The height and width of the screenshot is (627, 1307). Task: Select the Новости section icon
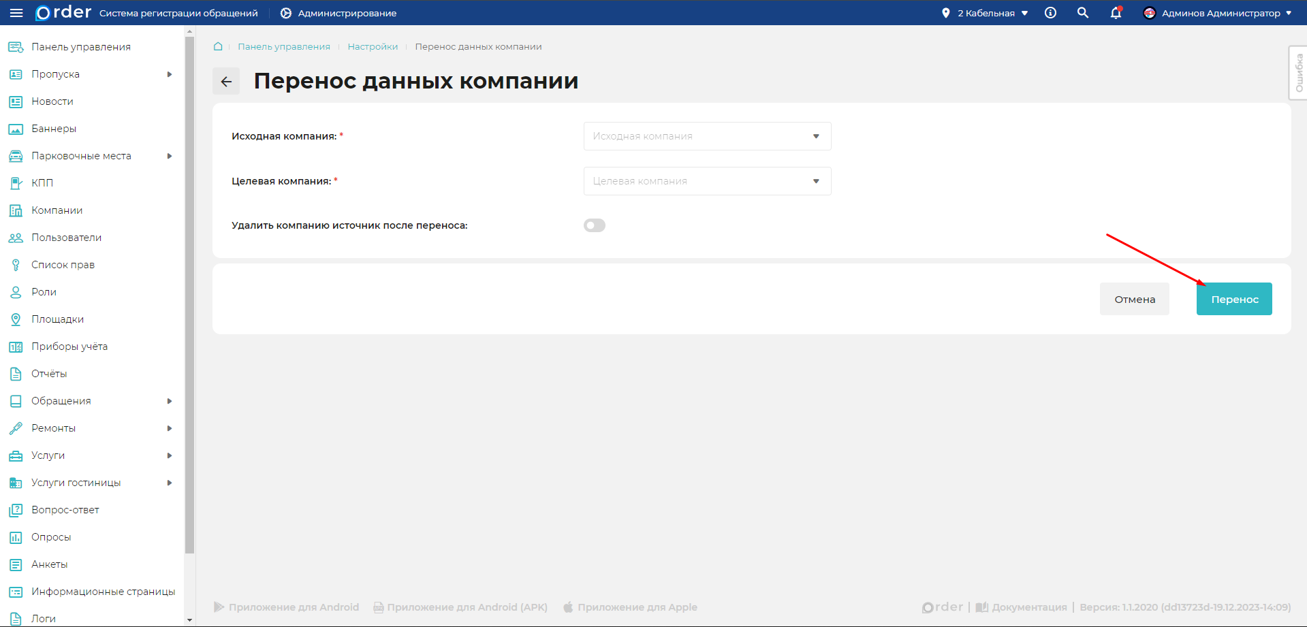tap(16, 101)
